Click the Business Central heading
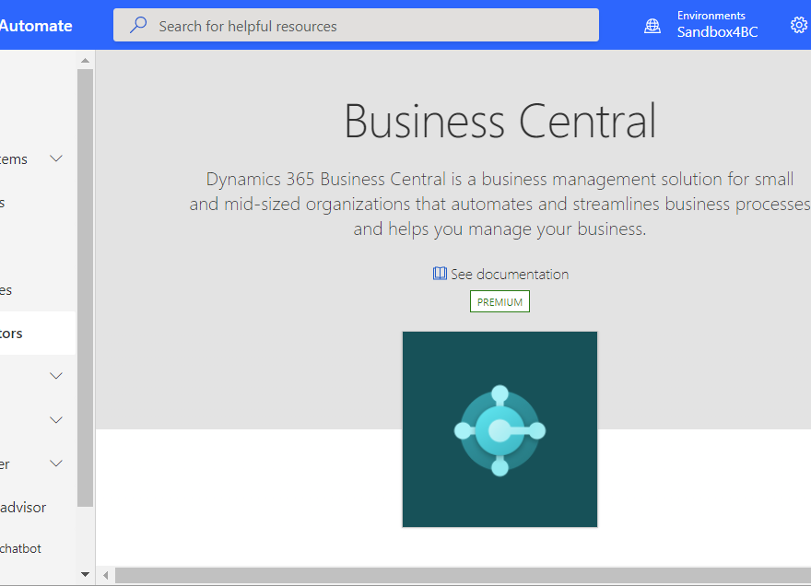Screen dimensions: 811x586 [x=500, y=121]
